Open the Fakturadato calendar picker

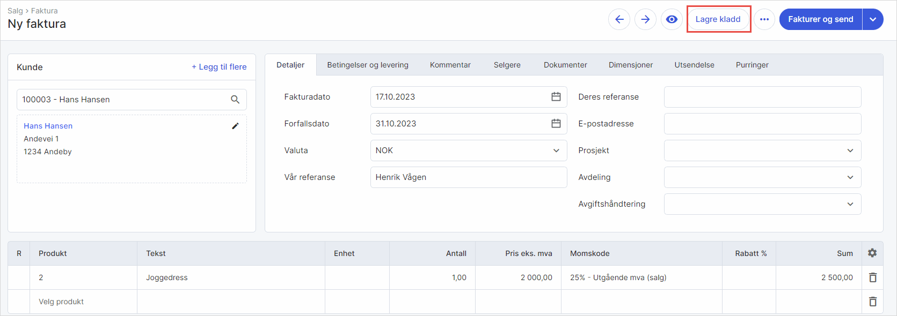556,97
